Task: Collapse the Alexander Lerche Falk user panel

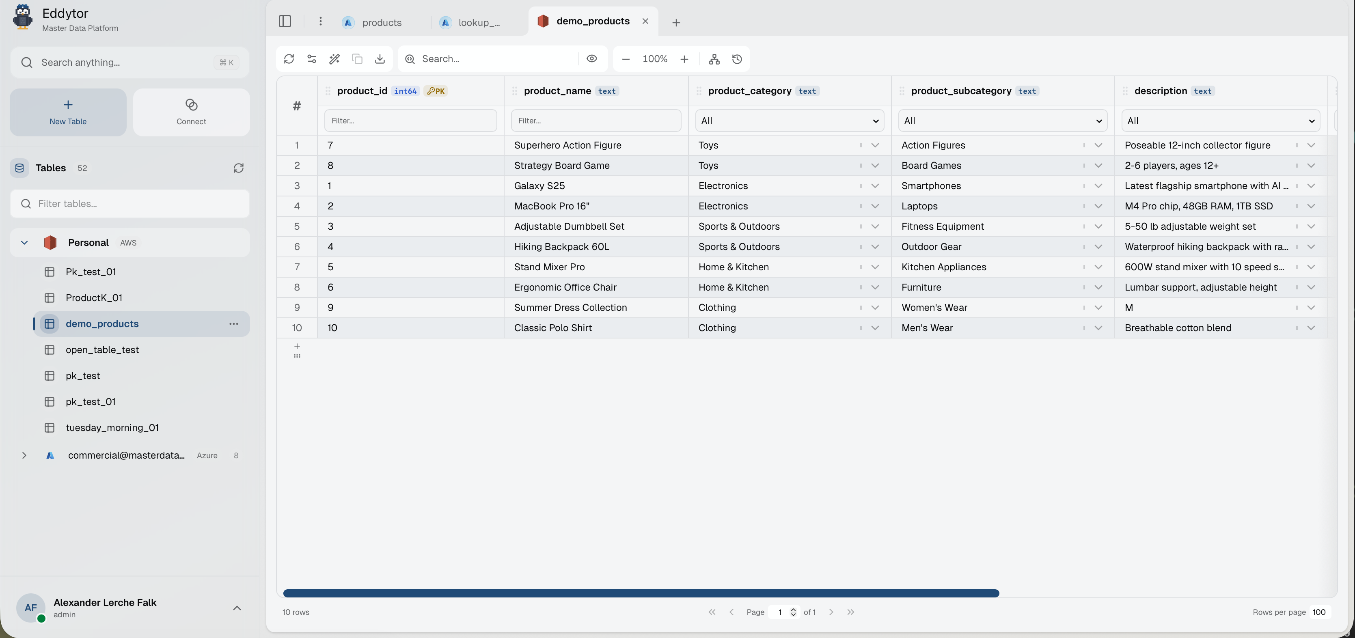Action: coord(237,608)
